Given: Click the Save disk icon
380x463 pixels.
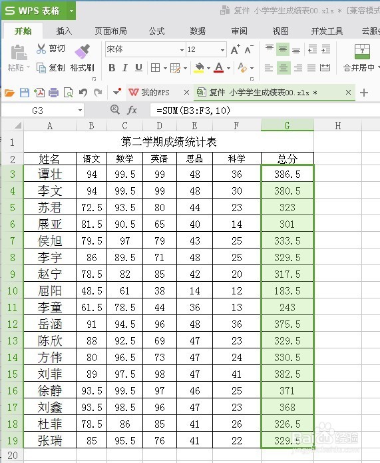Looking at the screenshot, I should pyautogui.click(x=25, y=93).
